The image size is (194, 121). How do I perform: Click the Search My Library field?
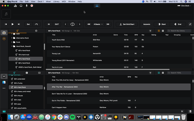[x=179, y=31]
